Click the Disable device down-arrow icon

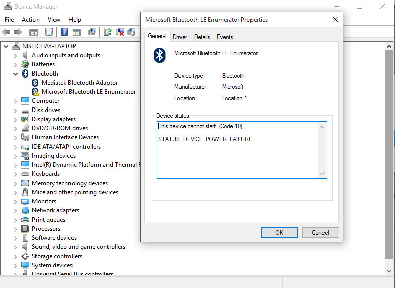131,32
